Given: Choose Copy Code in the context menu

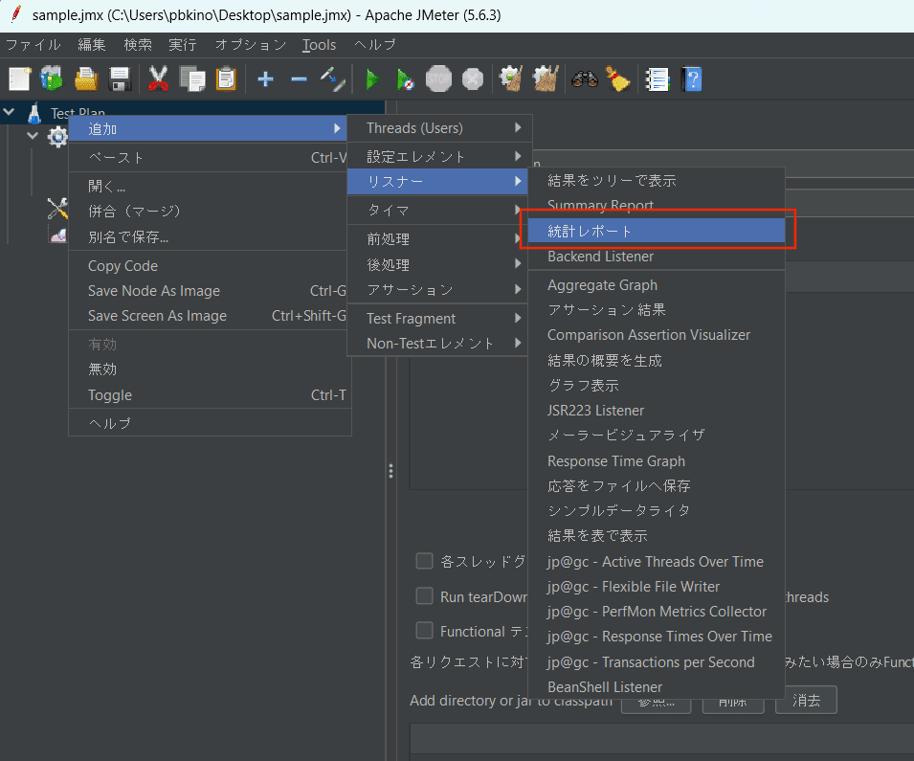Looking at the screenshot, I should pyautogui.click(x=210, y=266).
